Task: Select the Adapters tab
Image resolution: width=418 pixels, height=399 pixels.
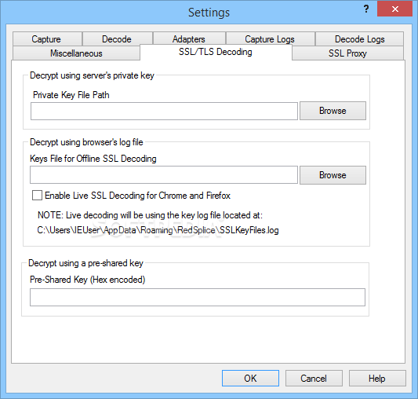Action: tap(189, 39)
